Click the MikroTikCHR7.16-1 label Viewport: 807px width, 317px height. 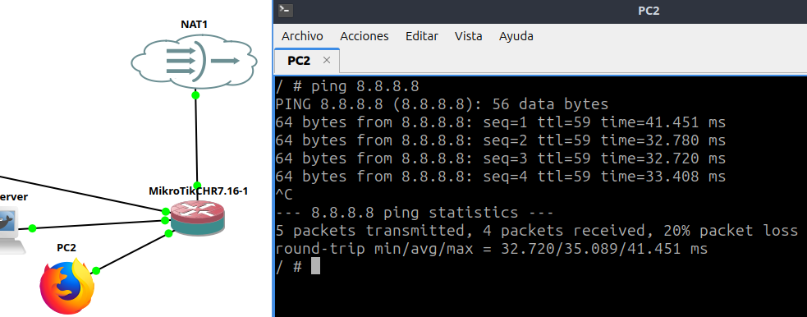[x=199, y=191]
